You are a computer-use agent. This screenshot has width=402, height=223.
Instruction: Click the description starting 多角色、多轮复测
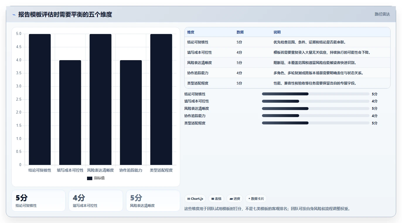point(319,73)
